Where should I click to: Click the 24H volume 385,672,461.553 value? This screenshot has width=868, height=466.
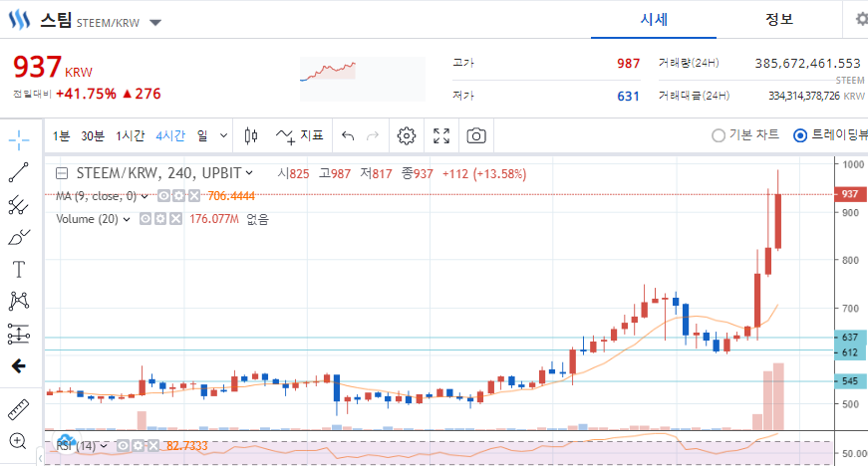pos(807,64)
